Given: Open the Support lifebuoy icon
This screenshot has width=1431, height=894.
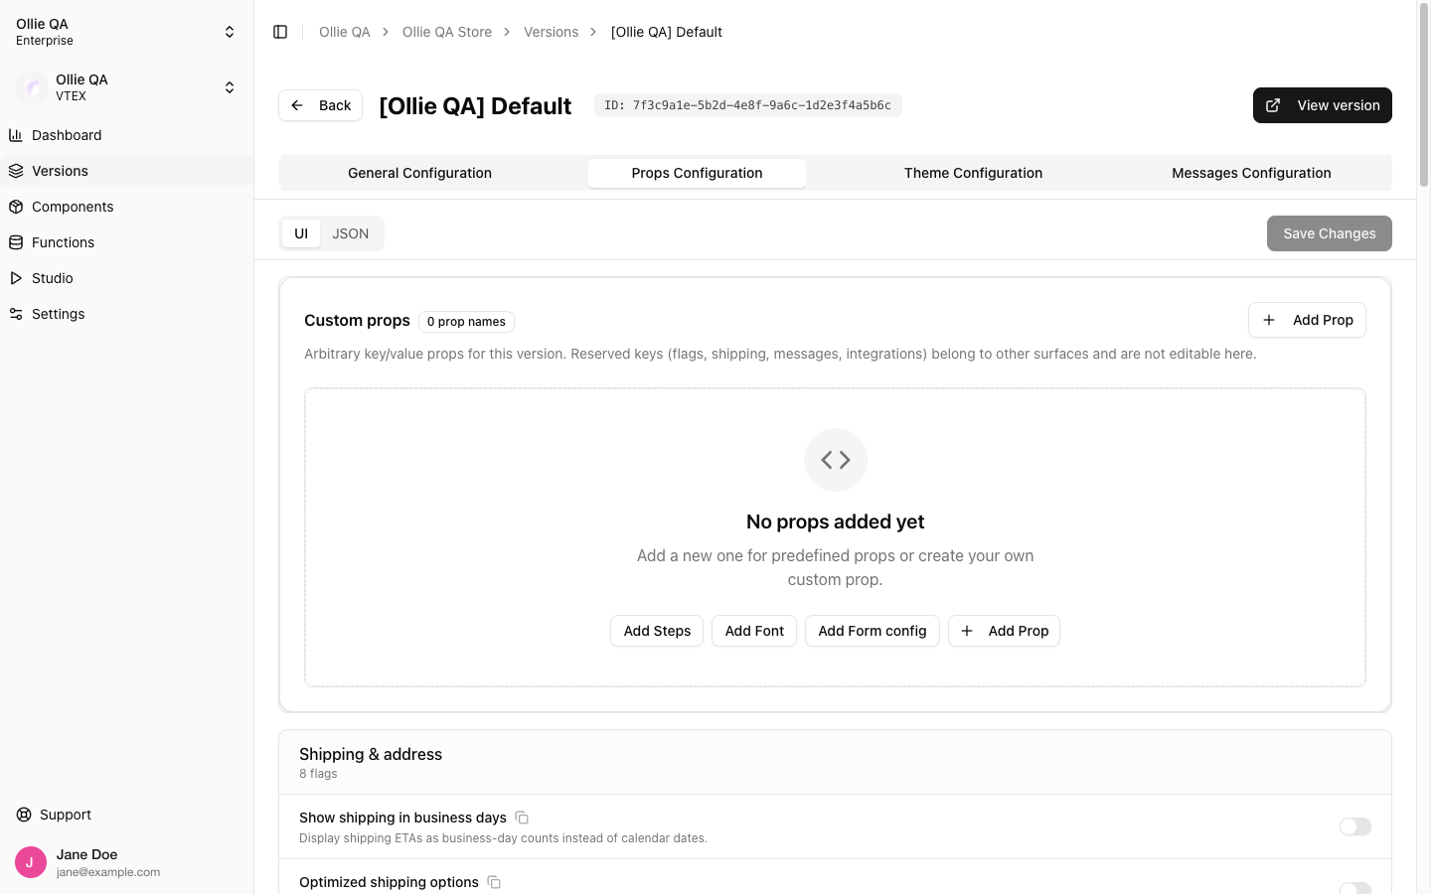Looking at the screenshot, I should (24, 815).
